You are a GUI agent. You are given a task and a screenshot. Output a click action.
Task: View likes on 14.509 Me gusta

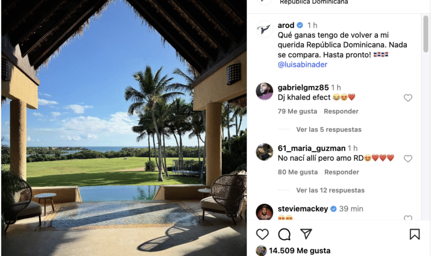[300, 251]
